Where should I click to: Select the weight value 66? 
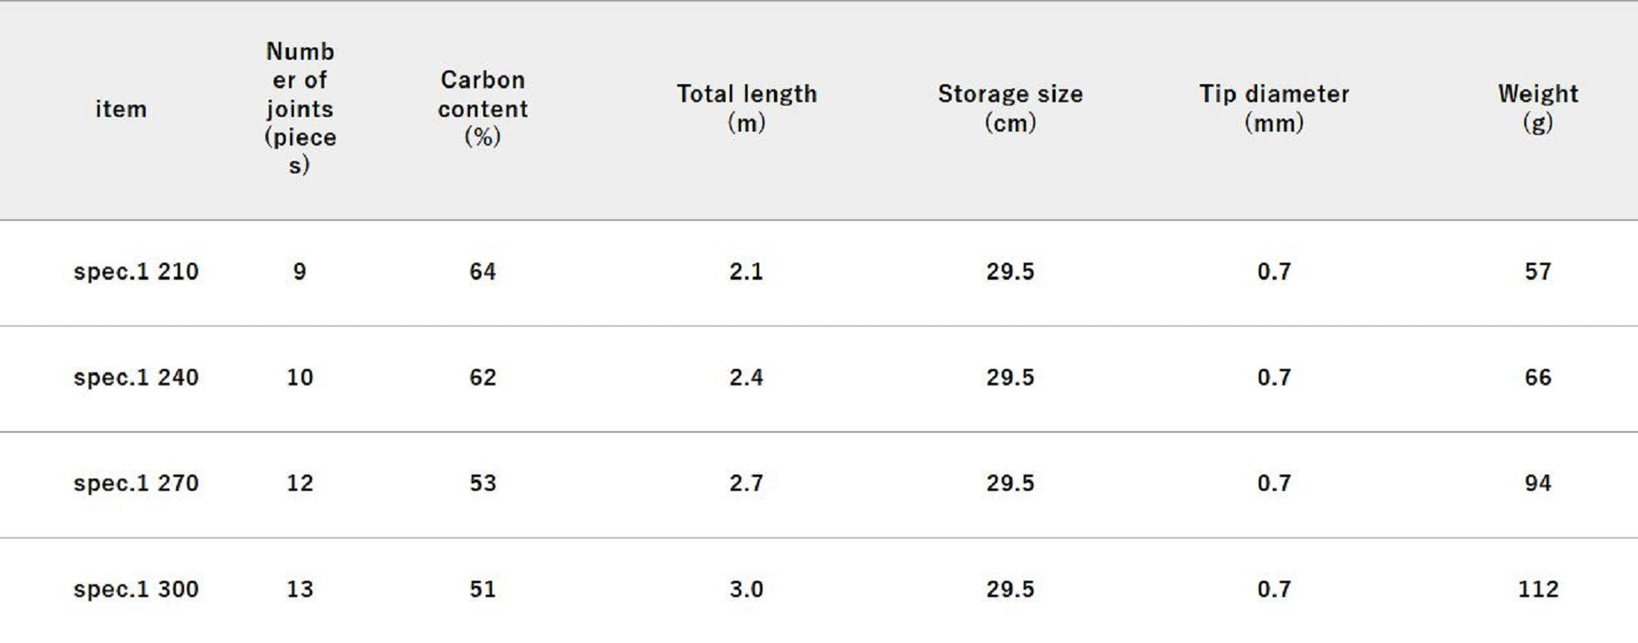1537,377
